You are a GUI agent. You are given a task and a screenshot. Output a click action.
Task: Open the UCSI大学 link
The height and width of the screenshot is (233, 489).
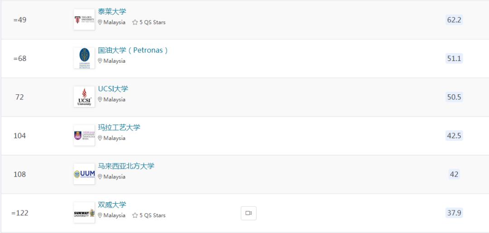[113, 89]
